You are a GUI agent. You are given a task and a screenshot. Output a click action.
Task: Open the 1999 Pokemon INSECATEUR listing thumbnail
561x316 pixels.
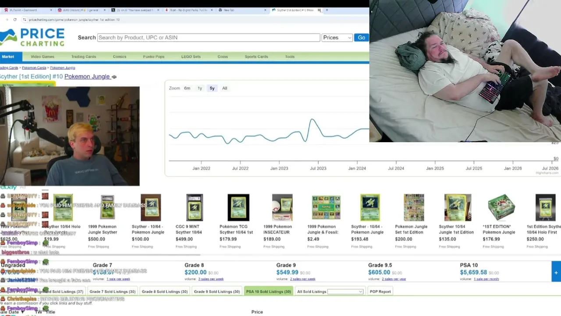(x=282, y=207)
